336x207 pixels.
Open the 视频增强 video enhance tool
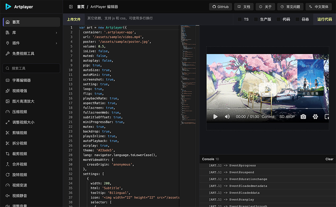[32, 91]
